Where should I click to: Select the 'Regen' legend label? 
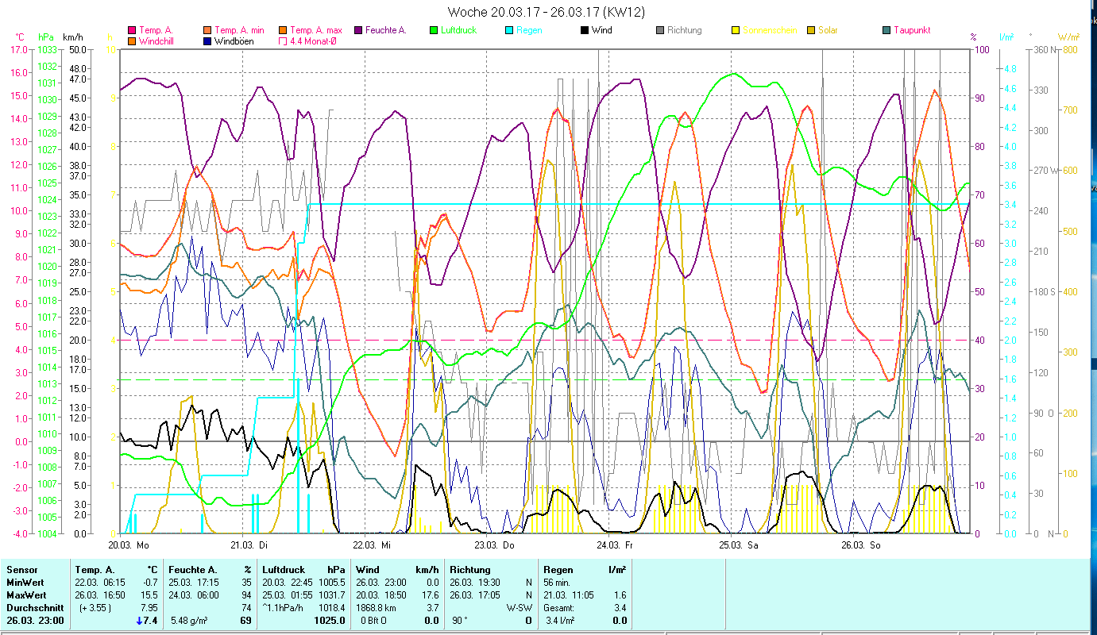click(530, 31)
